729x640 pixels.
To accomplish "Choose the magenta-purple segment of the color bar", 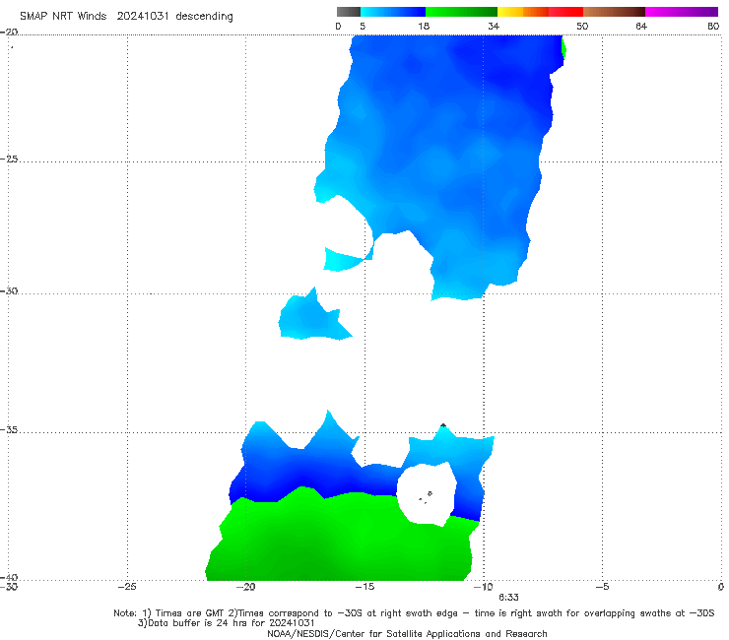I will (x=682, y=12).
